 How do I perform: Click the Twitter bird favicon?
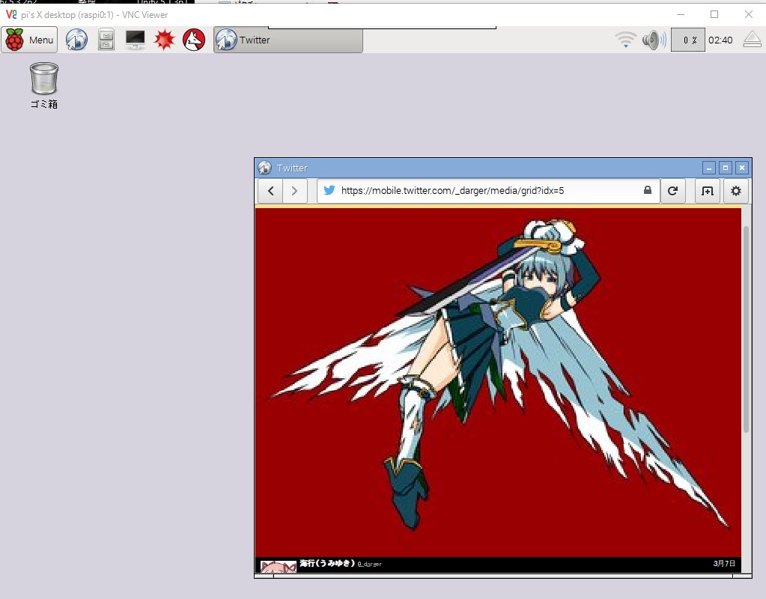(x=329, y=190)
